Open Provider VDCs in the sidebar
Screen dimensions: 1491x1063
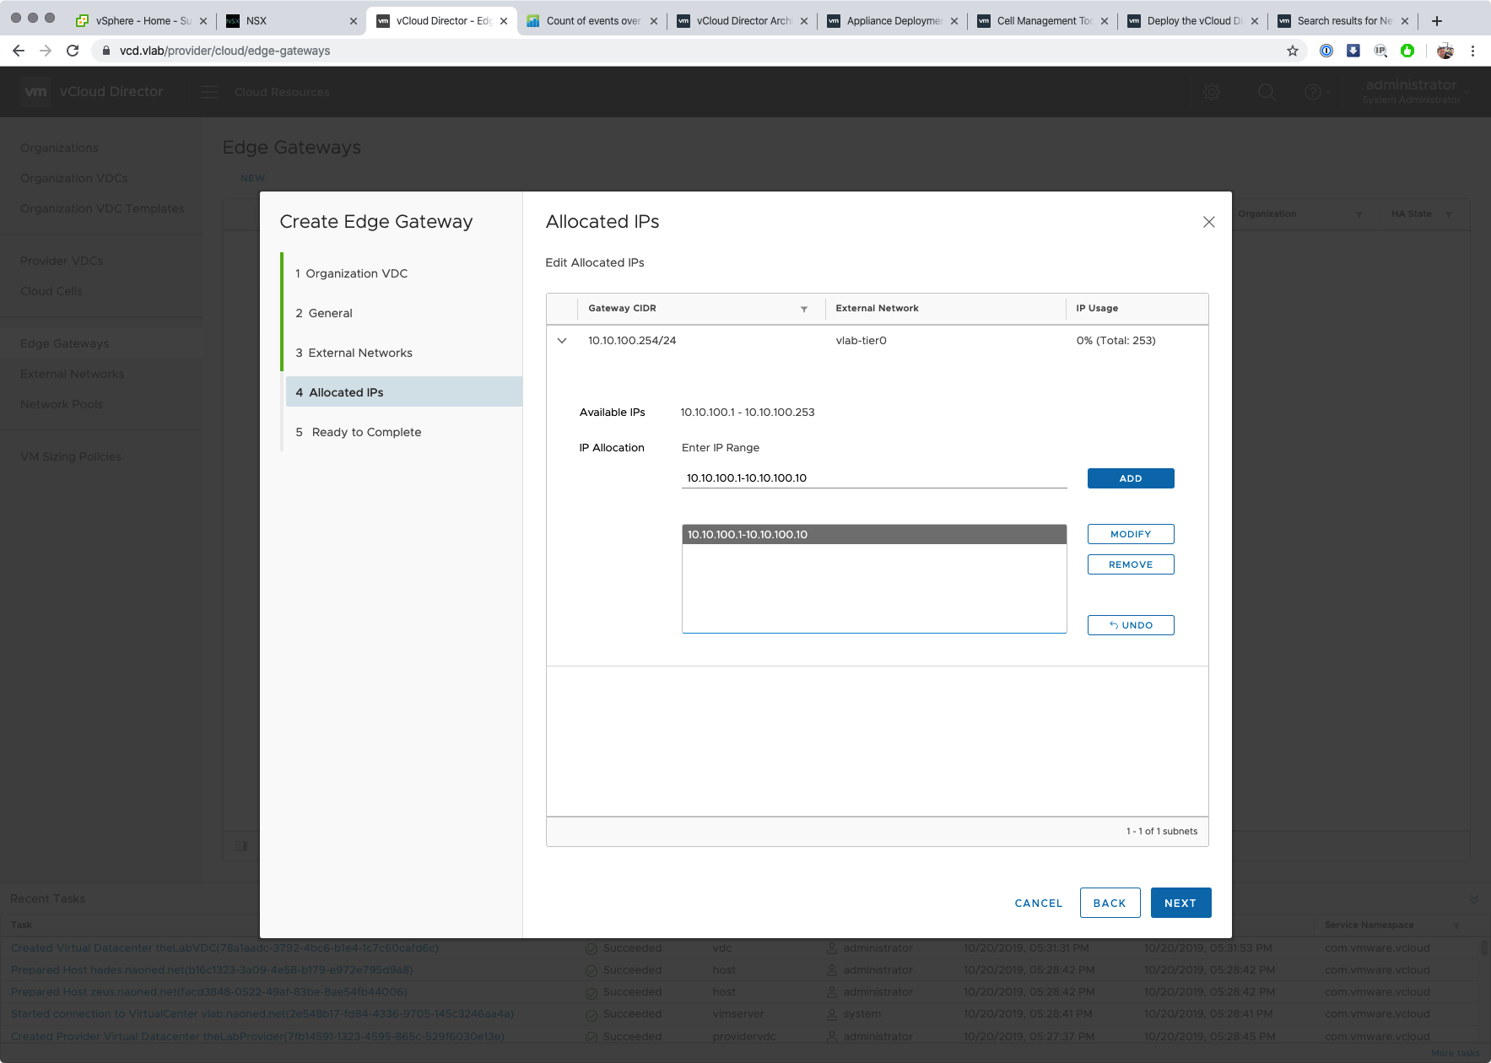tap(62, 261)
